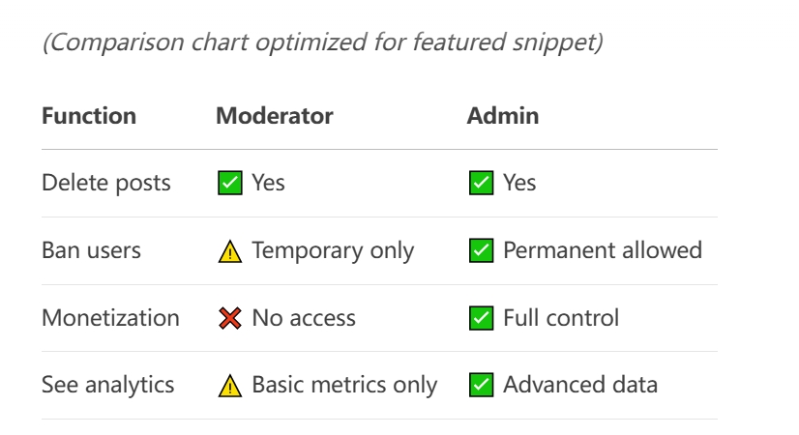
Task: Click the Permanent allowed text
Action: click(x=603, y=250)
